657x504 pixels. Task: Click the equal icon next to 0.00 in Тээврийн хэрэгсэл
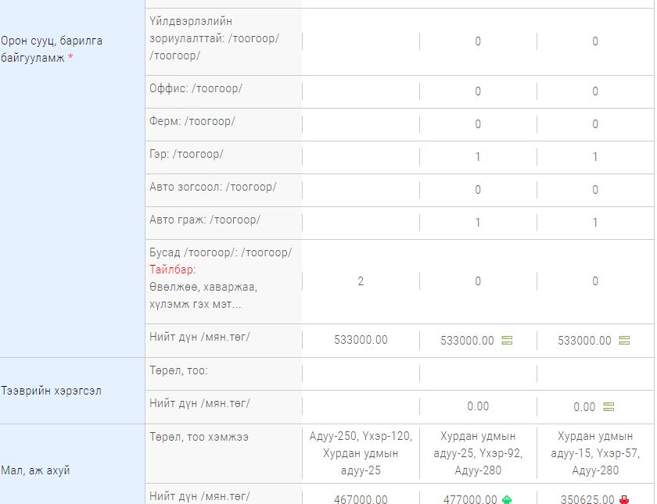(609, 406)
